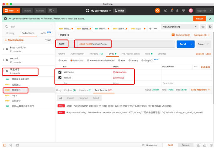Expand the Postman Echo collection
The height and width of the screenshot is (149, 216).
click(4, 49)
